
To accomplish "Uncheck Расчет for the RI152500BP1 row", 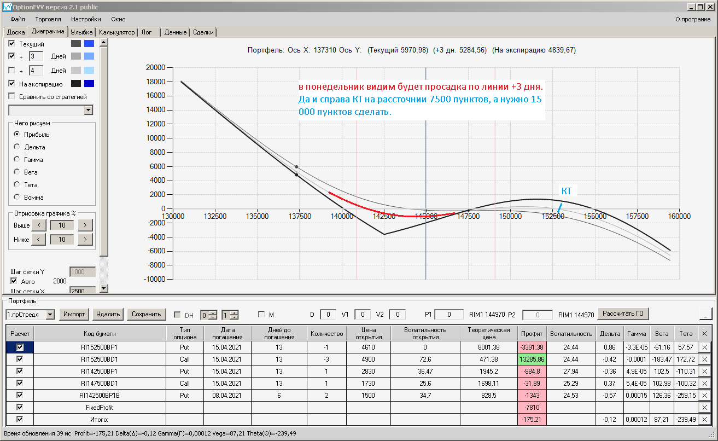I will [x=20, y=347].
